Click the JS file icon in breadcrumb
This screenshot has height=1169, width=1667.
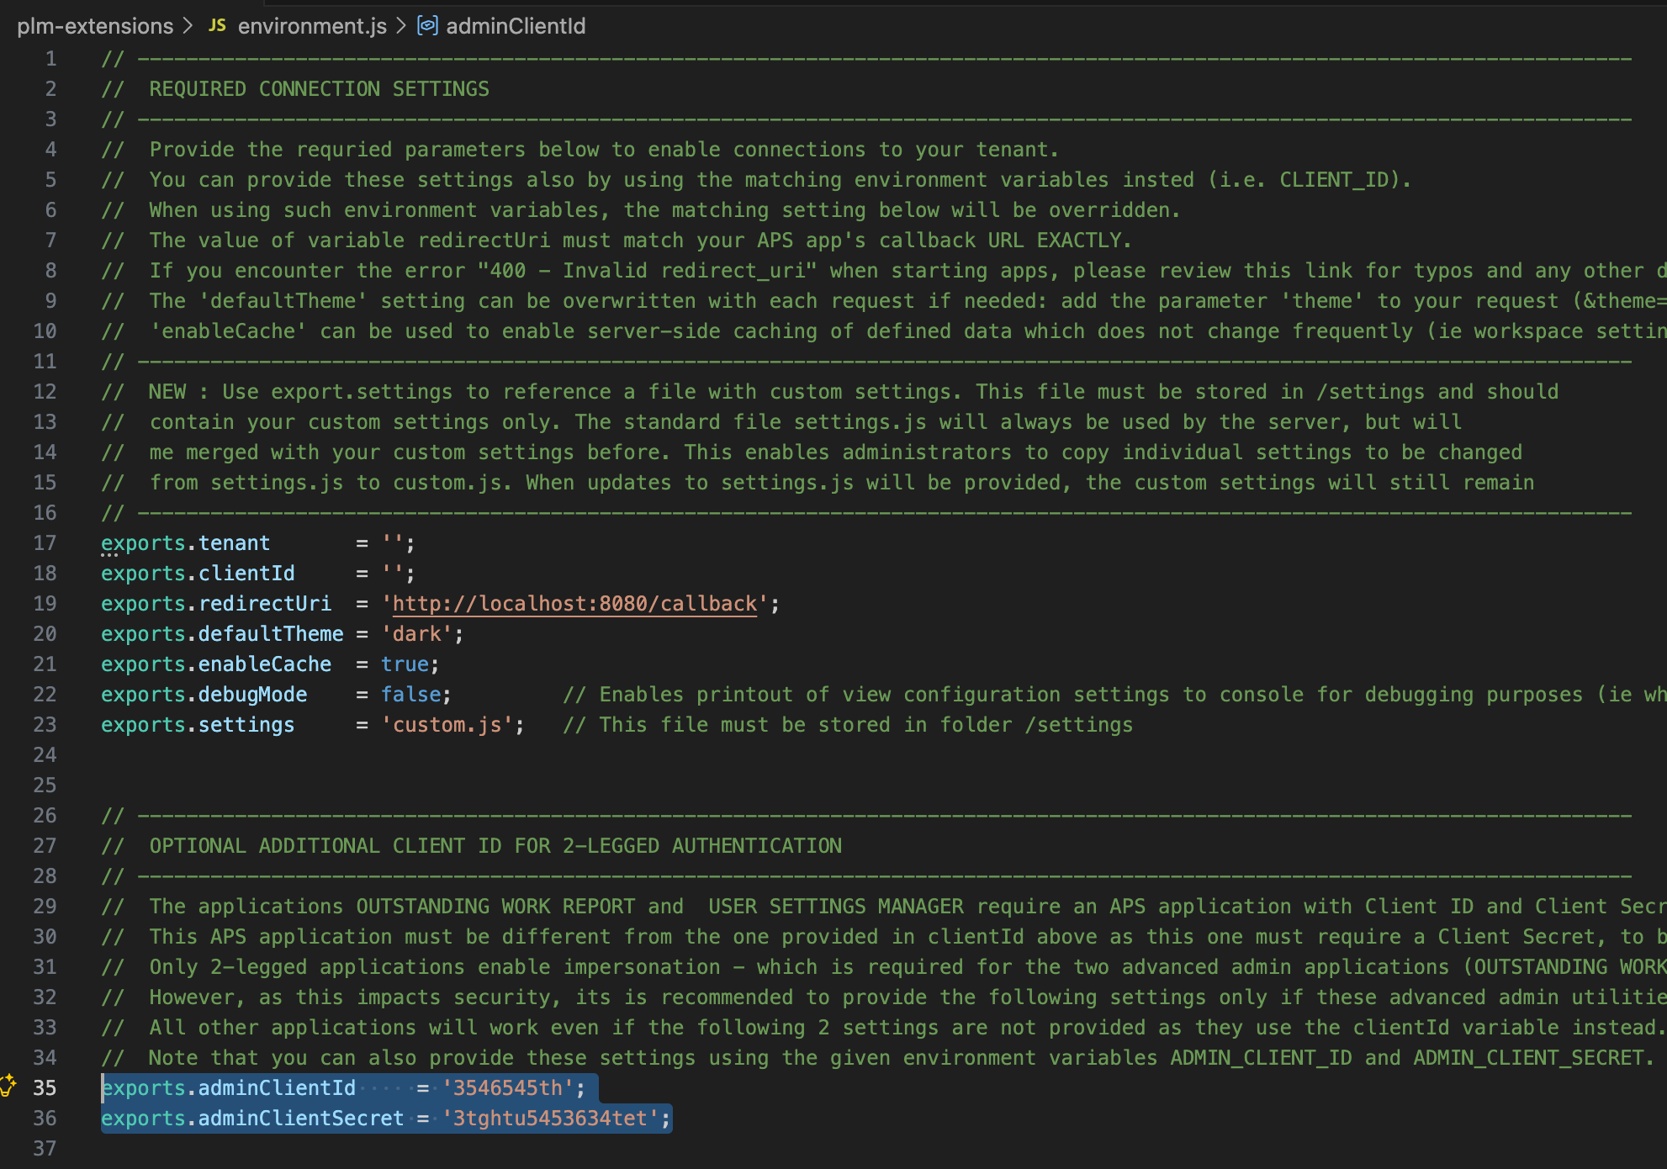(x=217, y=26)
